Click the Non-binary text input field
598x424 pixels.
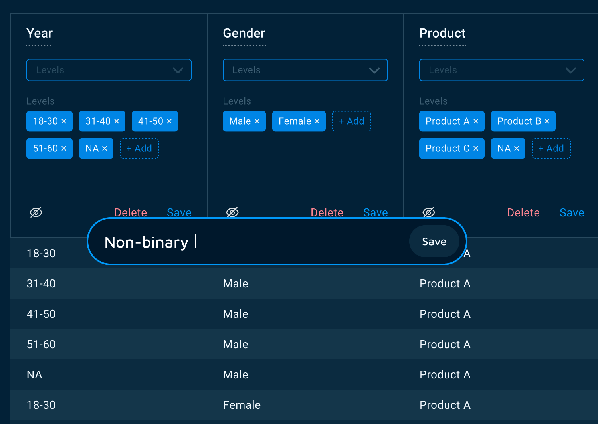coord(255,242)
